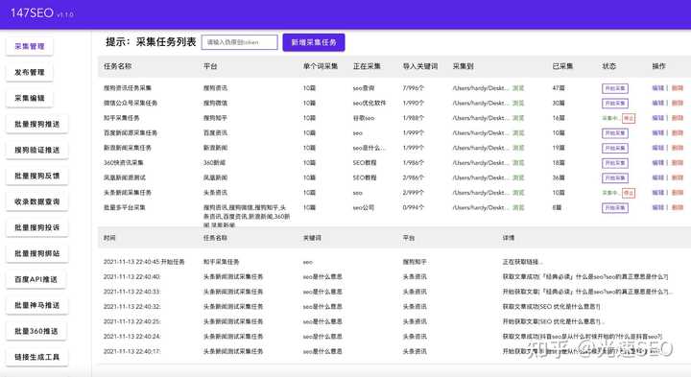Open 批量搜狗绑站 sidebar item
The height and width of the screenshot is (377, 691).
click(x=37, y=253)
